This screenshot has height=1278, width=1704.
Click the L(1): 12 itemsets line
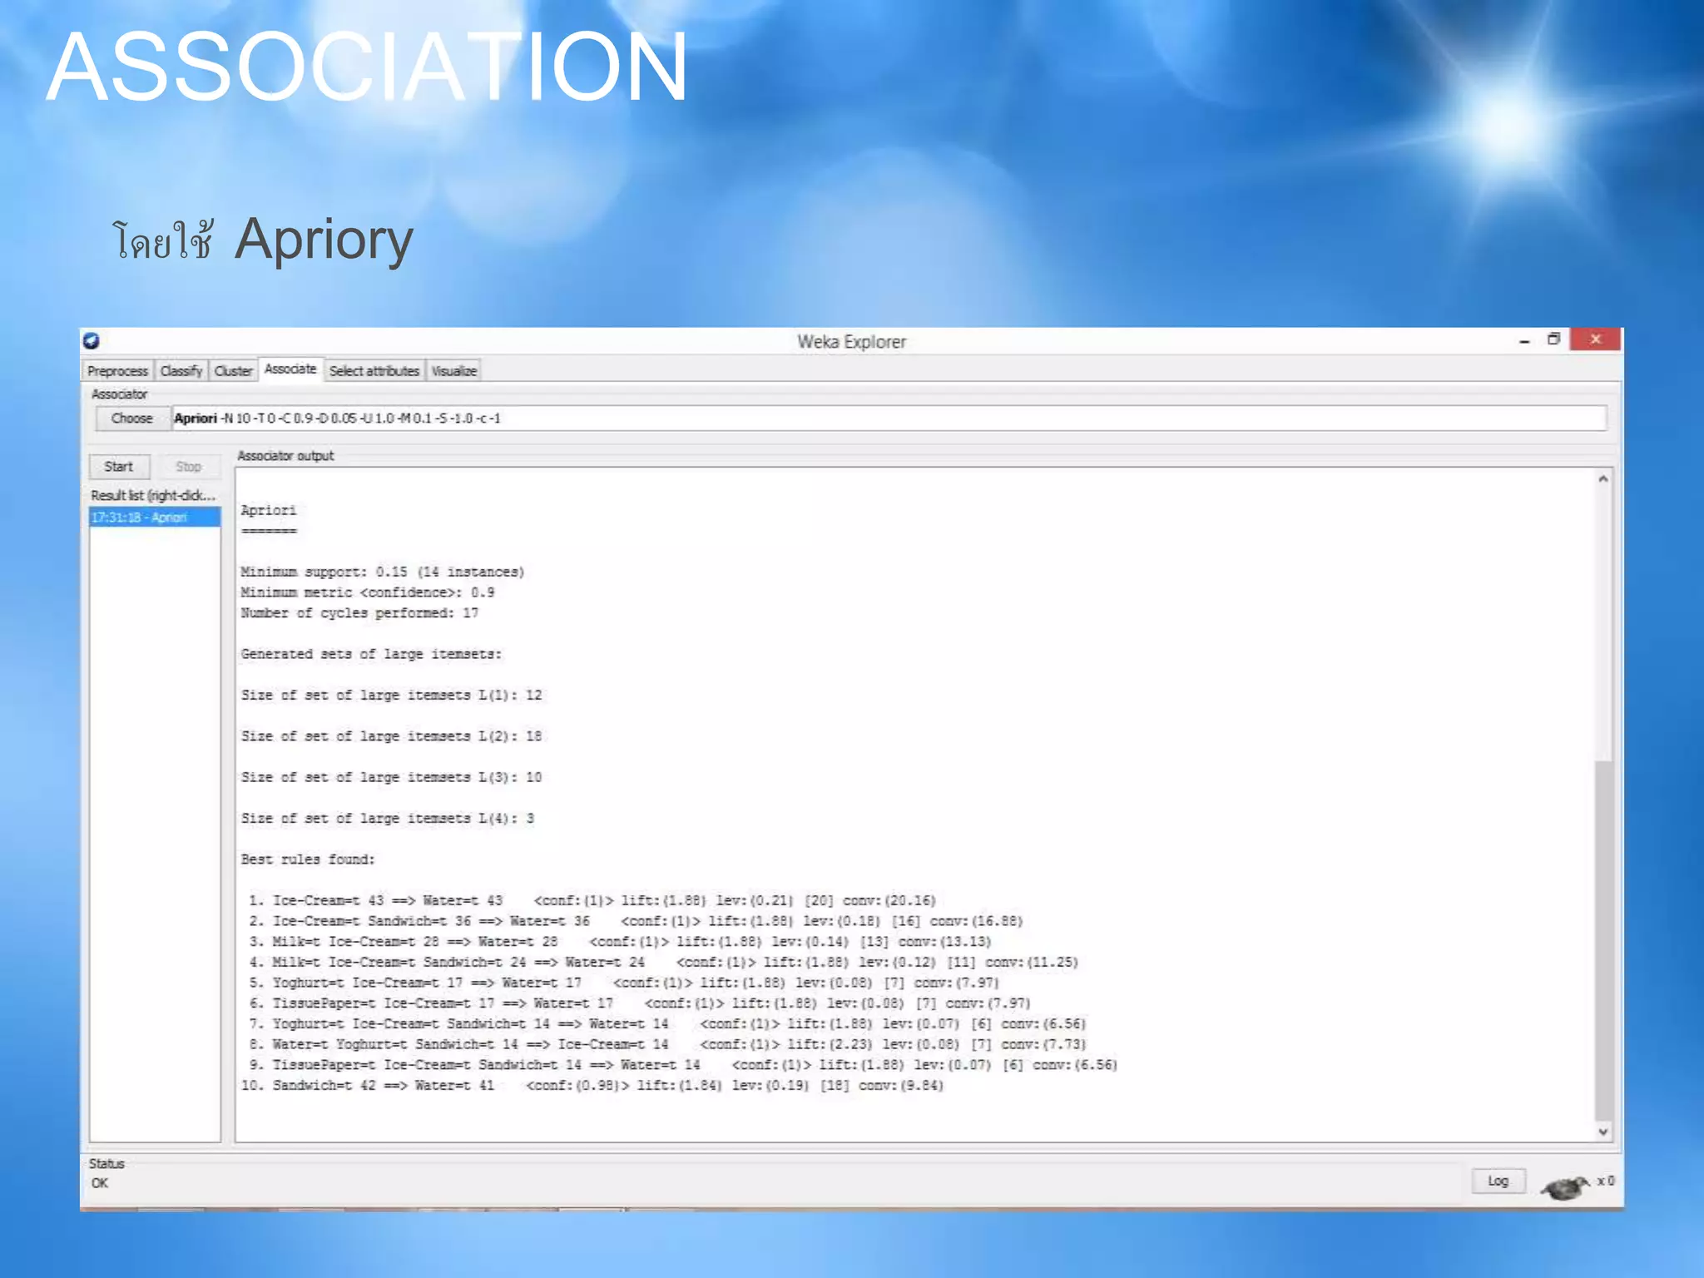click(x=391, y=695)
